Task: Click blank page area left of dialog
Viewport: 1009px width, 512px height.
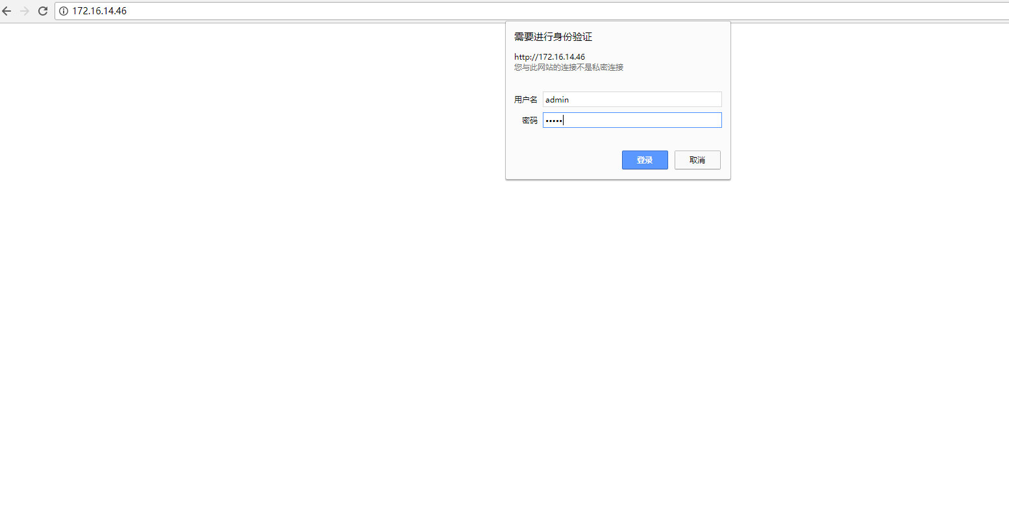Action: point(260,195)
